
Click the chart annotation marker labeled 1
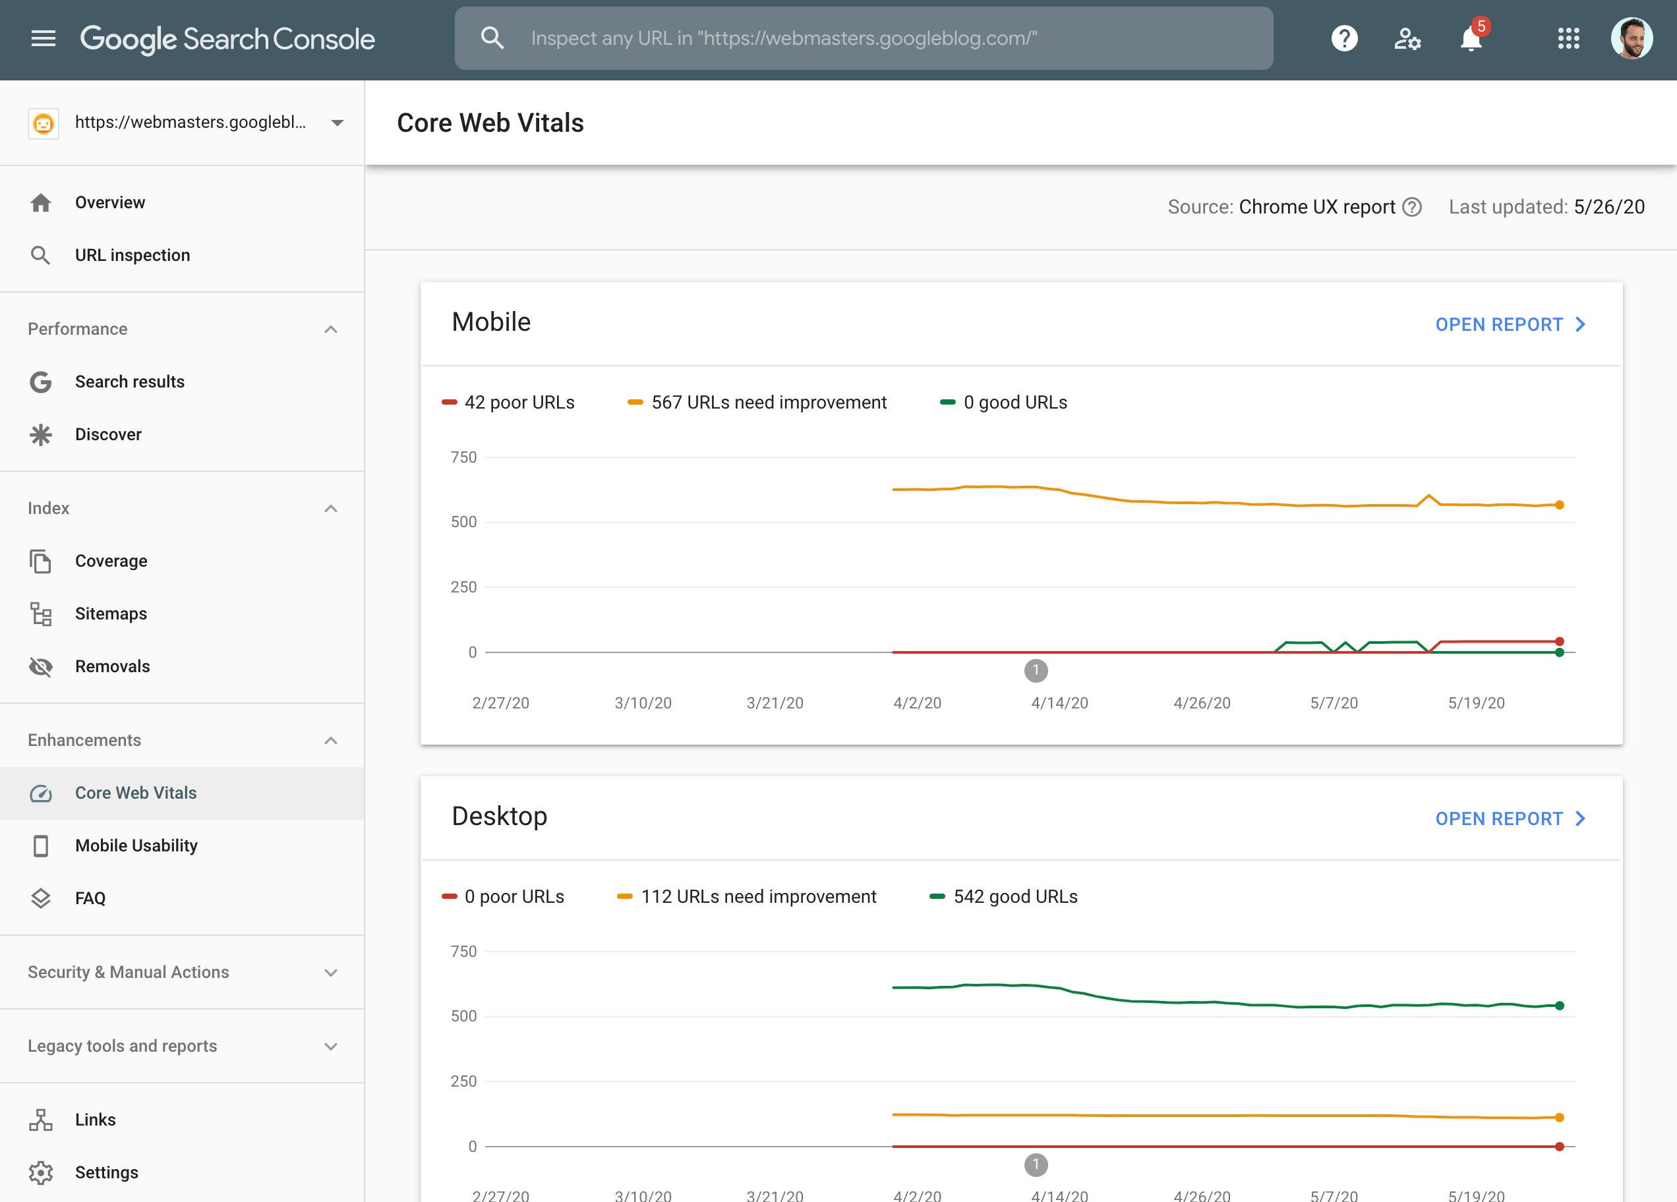(x=1037, y=672)
